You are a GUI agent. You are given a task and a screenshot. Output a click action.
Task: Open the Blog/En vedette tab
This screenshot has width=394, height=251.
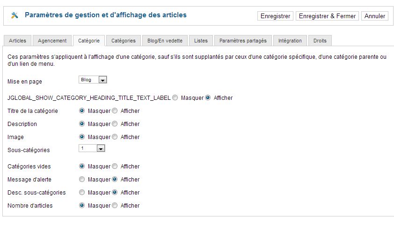[165, 41]
